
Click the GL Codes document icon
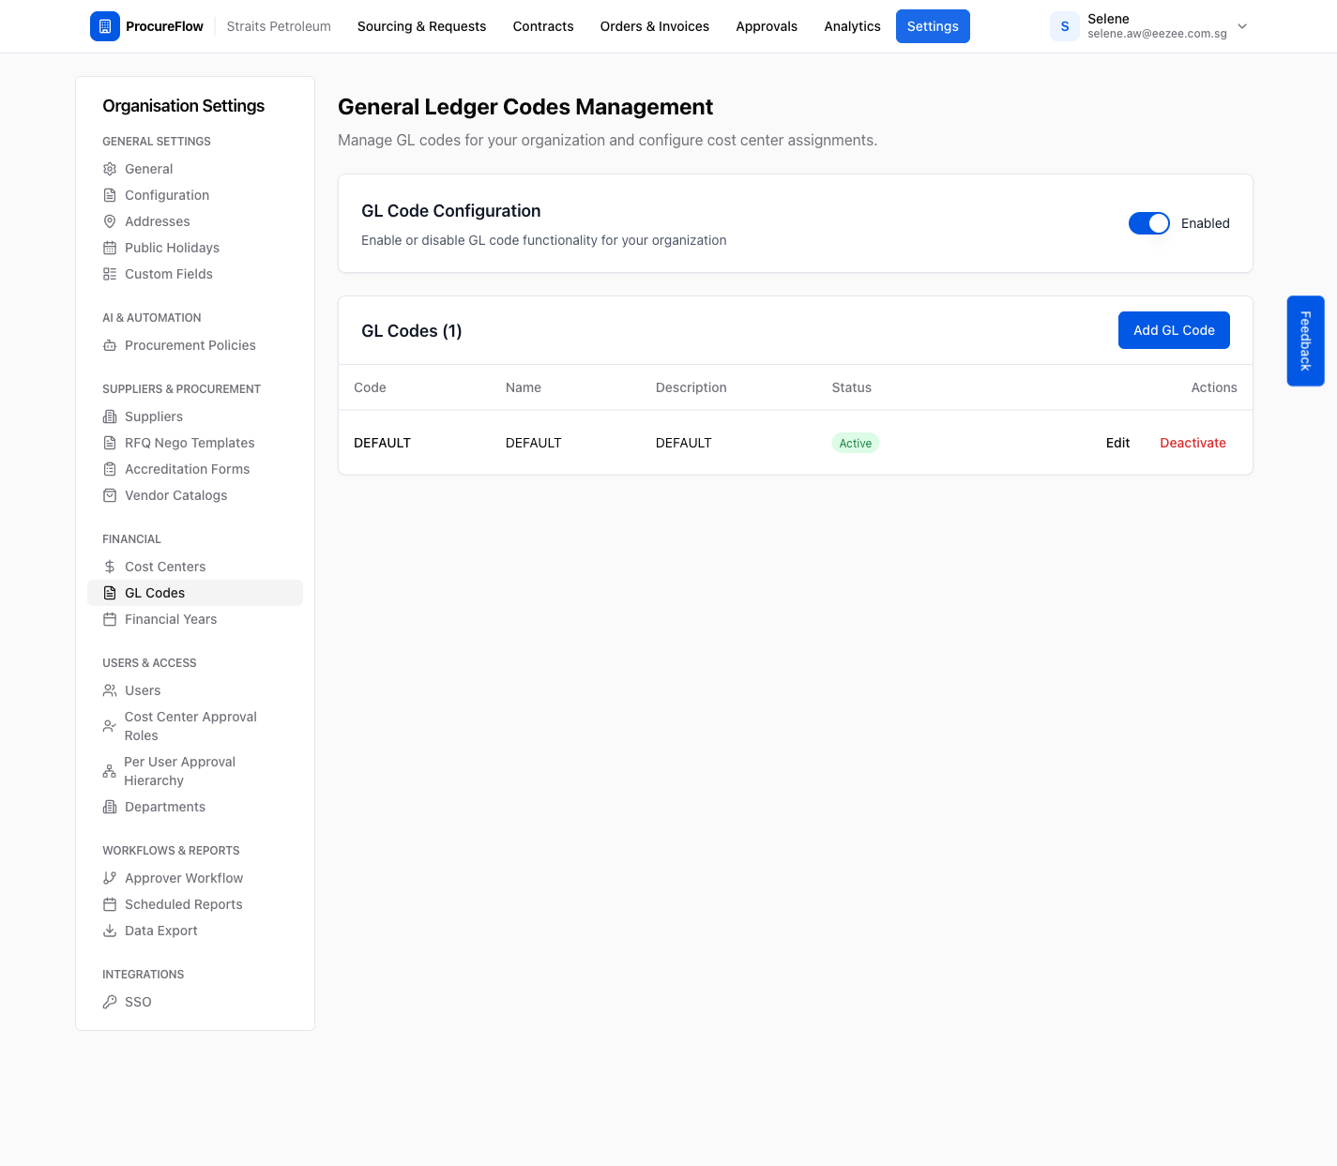pos(110,593)
